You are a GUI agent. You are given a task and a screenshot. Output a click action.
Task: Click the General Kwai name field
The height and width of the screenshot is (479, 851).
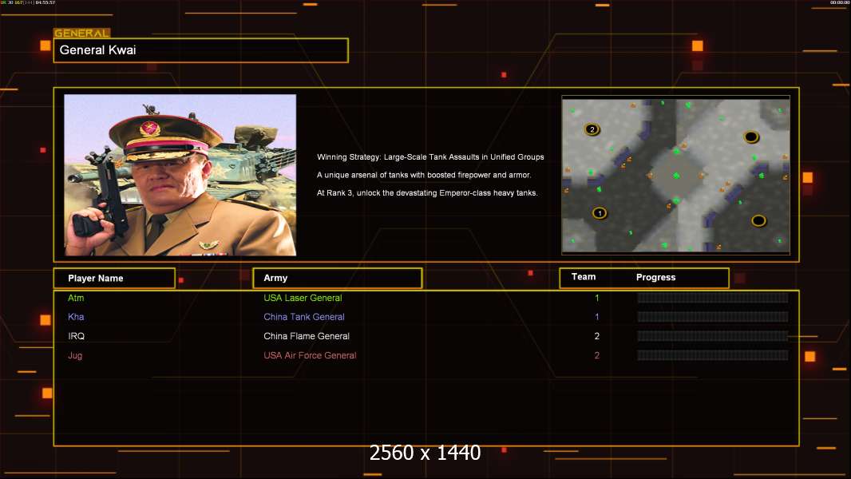[x=201, y=50]
